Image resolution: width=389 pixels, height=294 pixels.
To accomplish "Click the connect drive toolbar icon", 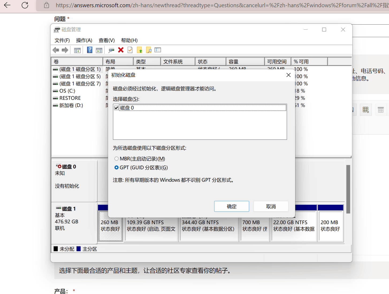I will (x=111, y=50).
